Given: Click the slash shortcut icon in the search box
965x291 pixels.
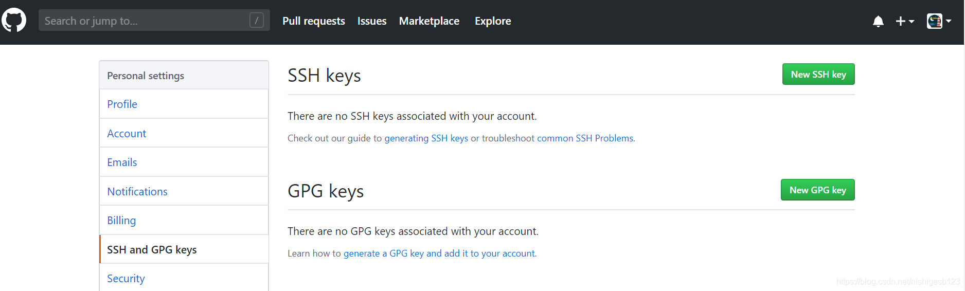Looking at the screenshot, I should point(256,21).
